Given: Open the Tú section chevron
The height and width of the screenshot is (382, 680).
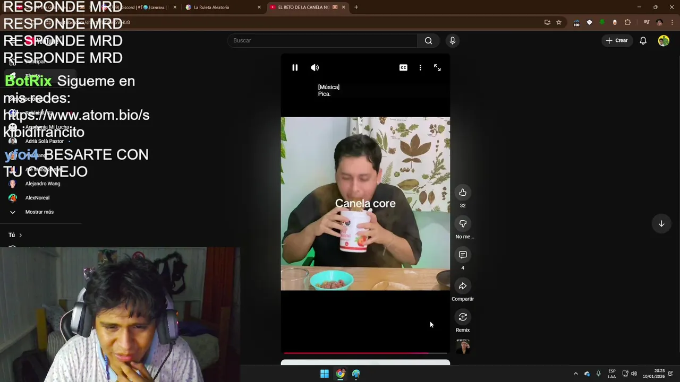Looking at the screenshot, I should (x=20, y=235).
